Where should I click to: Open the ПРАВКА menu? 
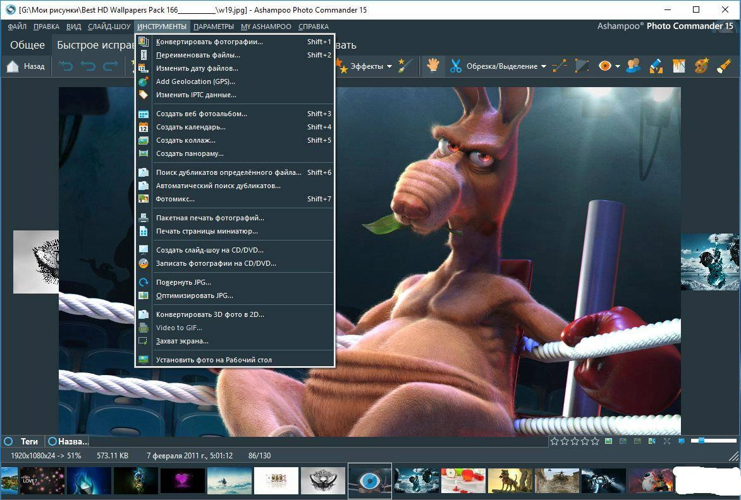pyautogui.click(x=46, y=27)
